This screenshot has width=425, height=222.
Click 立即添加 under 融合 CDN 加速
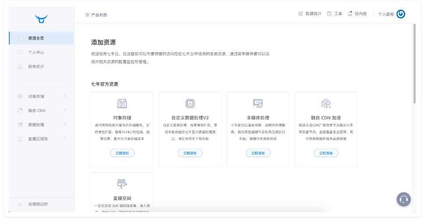[326, 153]
